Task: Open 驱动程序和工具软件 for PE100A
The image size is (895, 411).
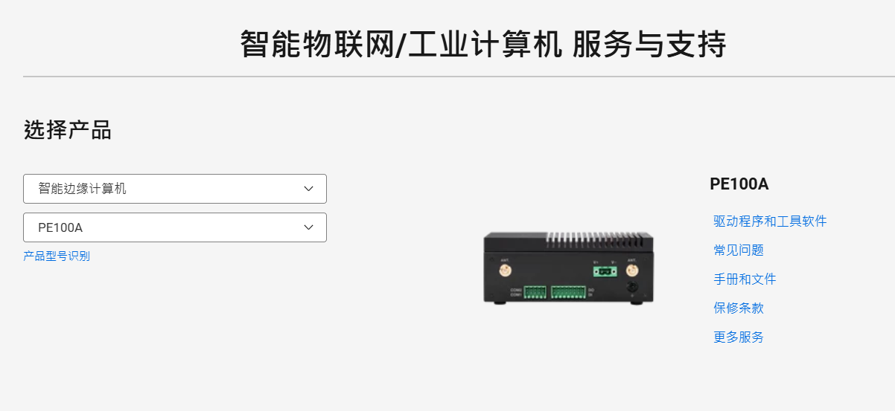Action: coord(770,221)
